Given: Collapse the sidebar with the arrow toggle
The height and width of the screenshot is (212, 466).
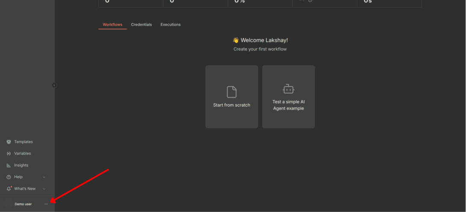Looking at the screenshot, I should pos(54,85).
